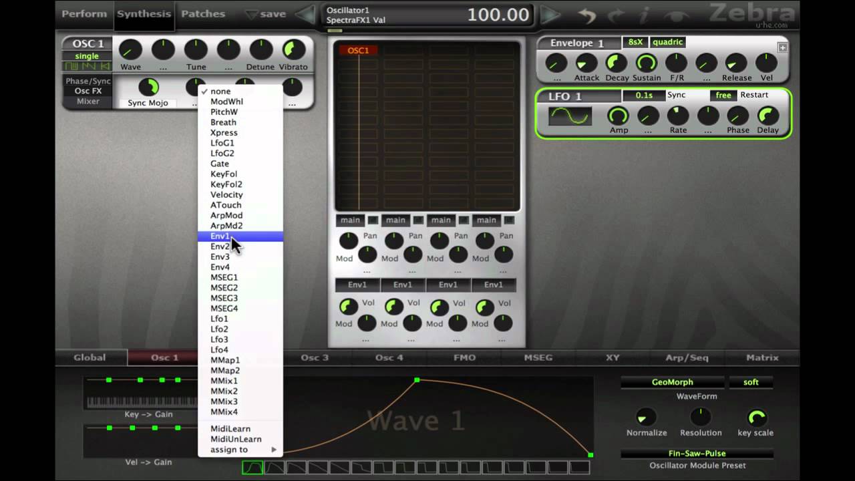
Task: Click the redo arrow icon
Action: [x=617, y=15]
